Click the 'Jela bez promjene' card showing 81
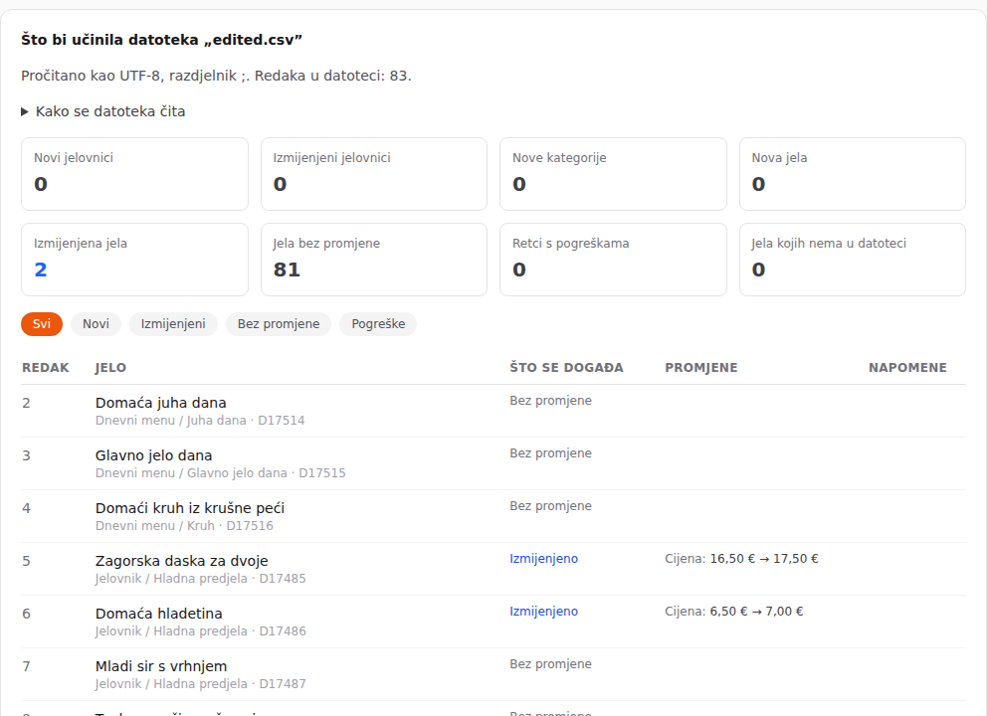Viewport: 987px width, 716px height. click(374, 260)
